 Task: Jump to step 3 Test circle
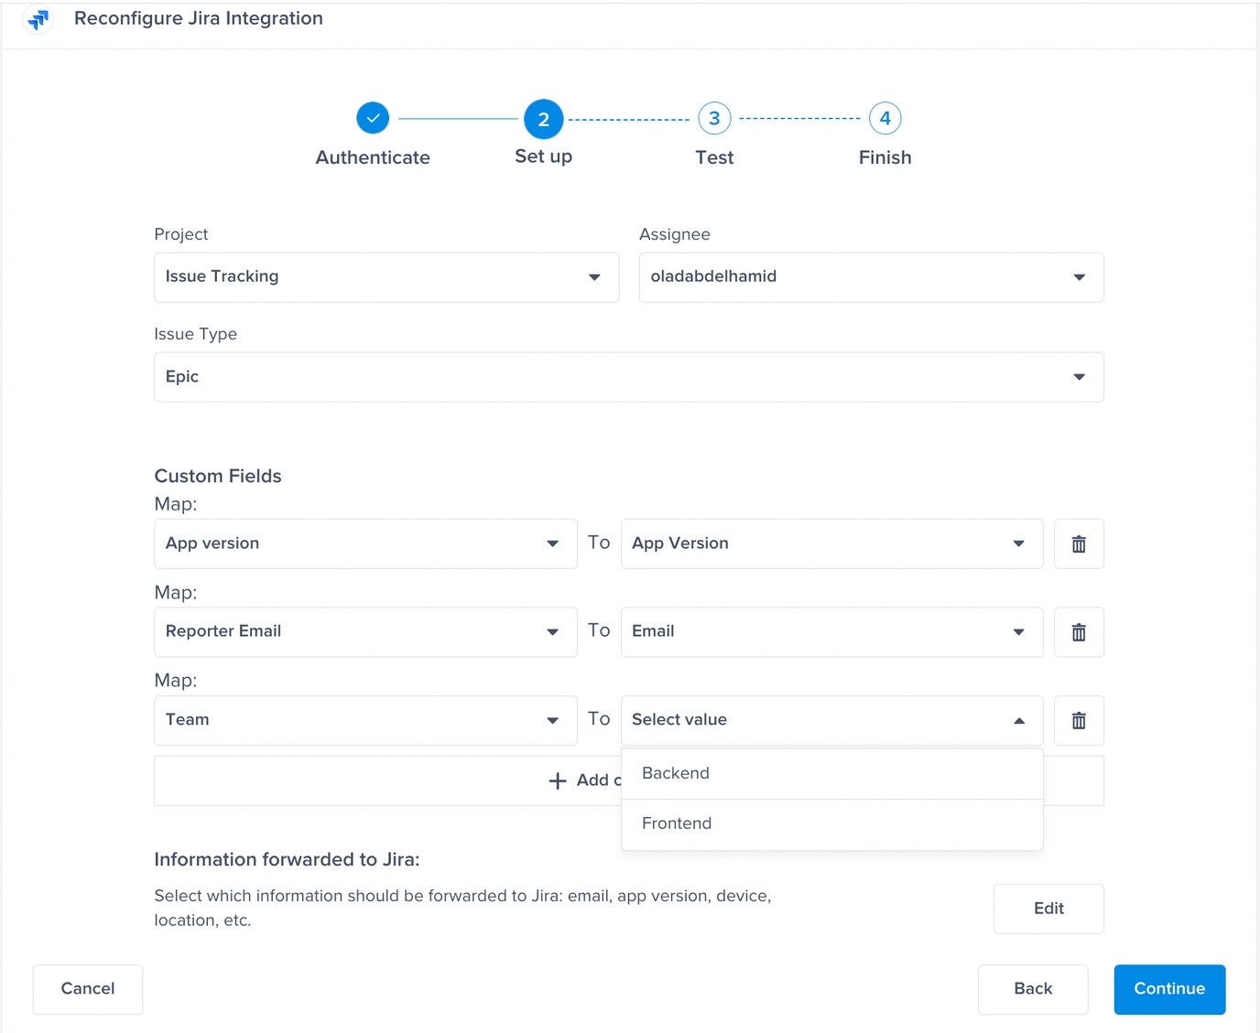[714, 118]
